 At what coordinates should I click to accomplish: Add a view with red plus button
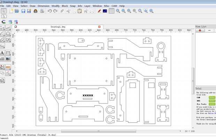(200, 30)
